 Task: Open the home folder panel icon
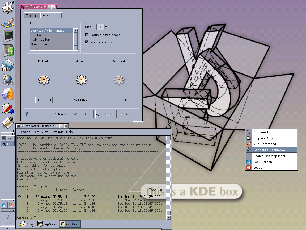[7, 65]
